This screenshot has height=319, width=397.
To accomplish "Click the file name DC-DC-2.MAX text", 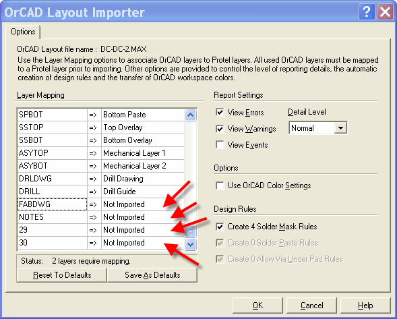I will click(123, 49).
